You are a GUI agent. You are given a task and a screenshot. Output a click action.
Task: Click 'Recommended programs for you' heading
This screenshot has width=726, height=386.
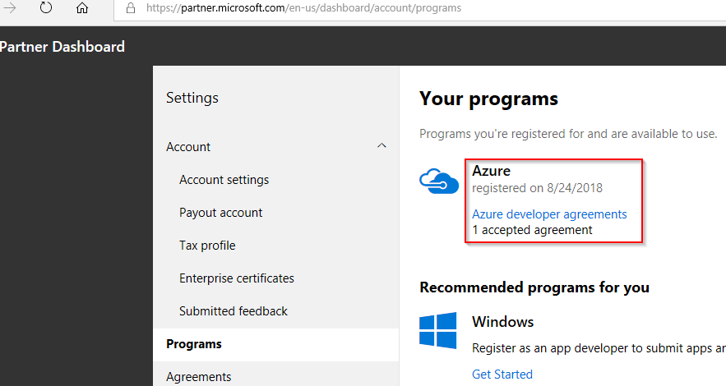click(x=534, y=287)
